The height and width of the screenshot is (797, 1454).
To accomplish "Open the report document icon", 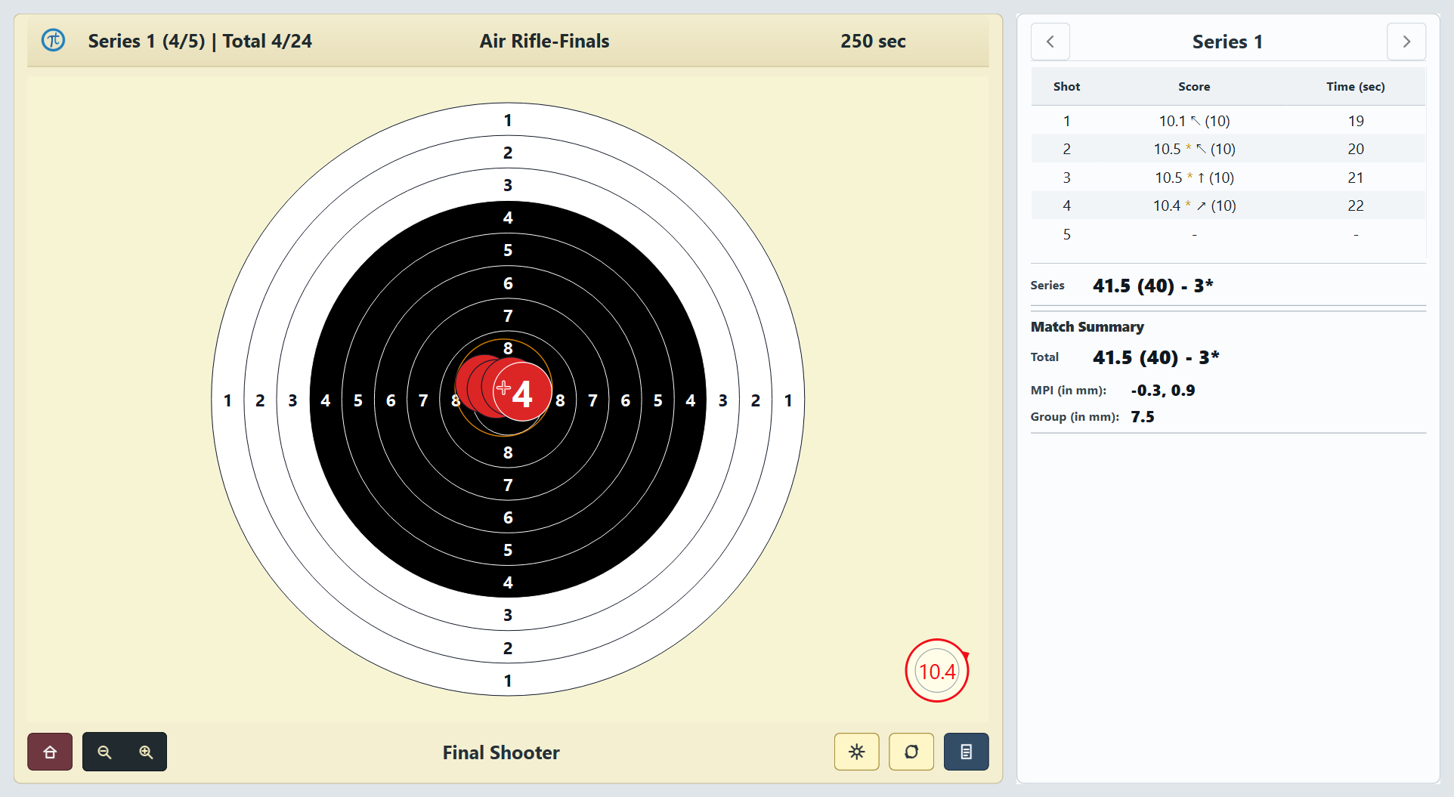I will [966, 752].
